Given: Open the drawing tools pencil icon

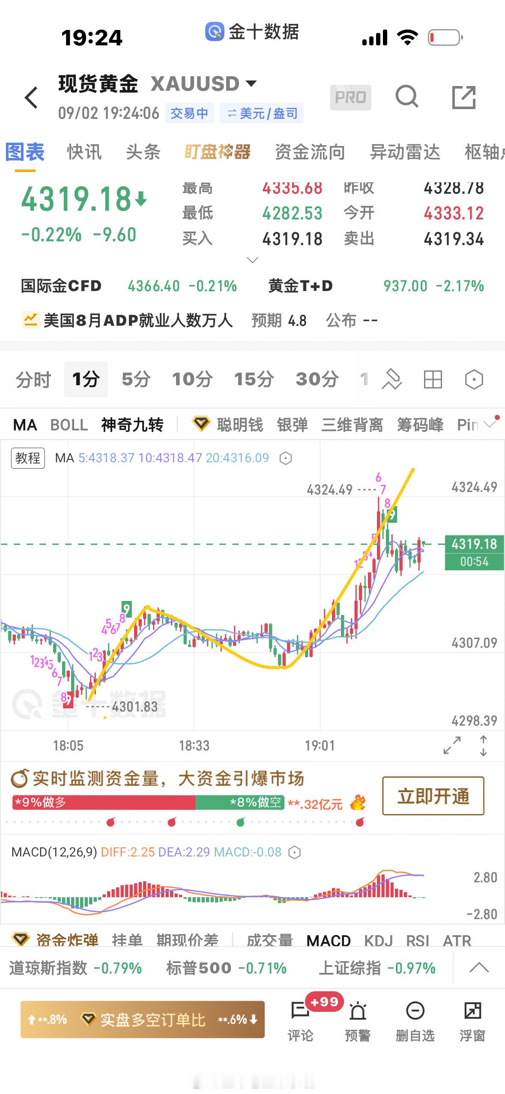Looking at the screenshot, I should click(391, 379).
